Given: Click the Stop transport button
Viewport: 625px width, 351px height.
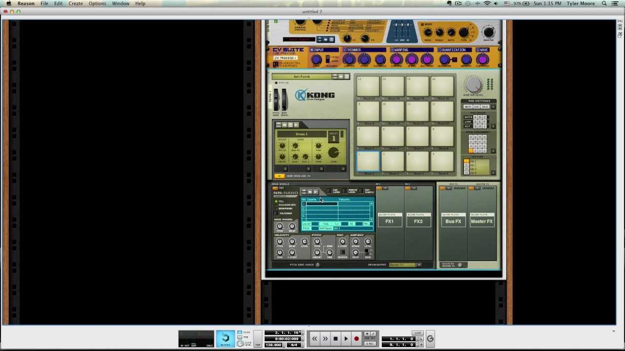Looking at the screenshot, I should pyautogui.click(x=335, y=338).
